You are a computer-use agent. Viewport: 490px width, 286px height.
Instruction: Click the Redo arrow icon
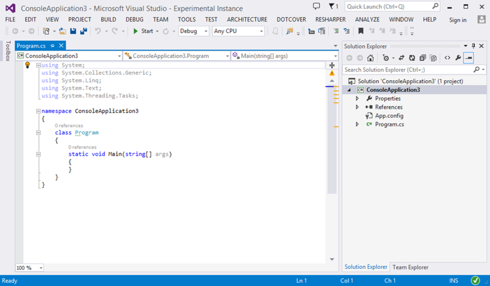(x=115, y=31)
